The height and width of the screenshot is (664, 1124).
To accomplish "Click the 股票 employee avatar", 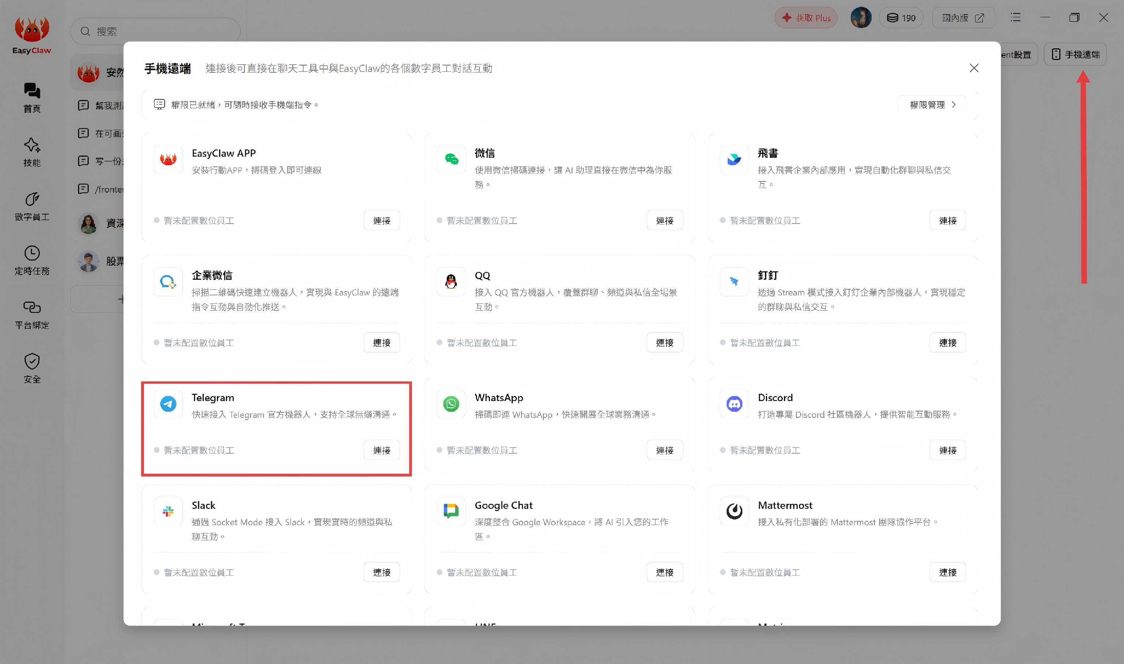I will [x=88, y=261].
